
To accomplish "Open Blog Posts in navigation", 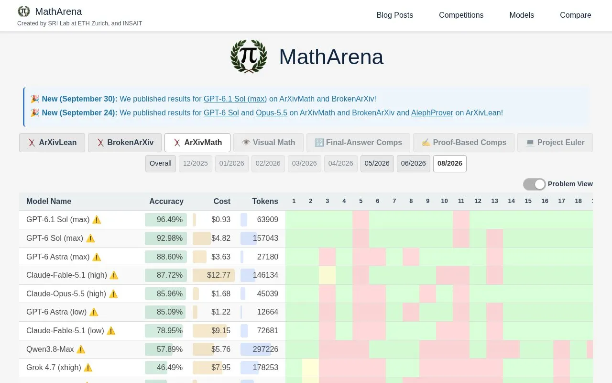I will 395,15.
